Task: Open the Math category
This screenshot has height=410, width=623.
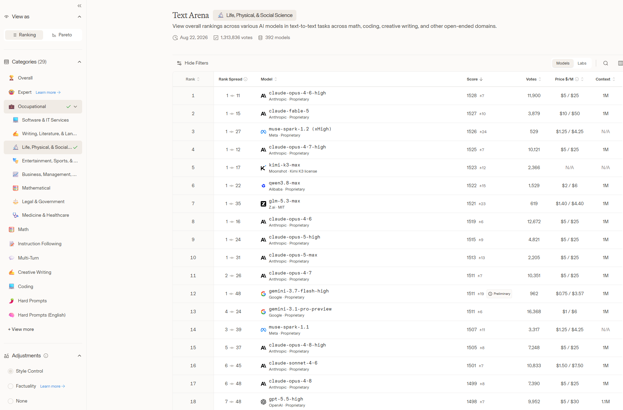Action: coord(43,229)
